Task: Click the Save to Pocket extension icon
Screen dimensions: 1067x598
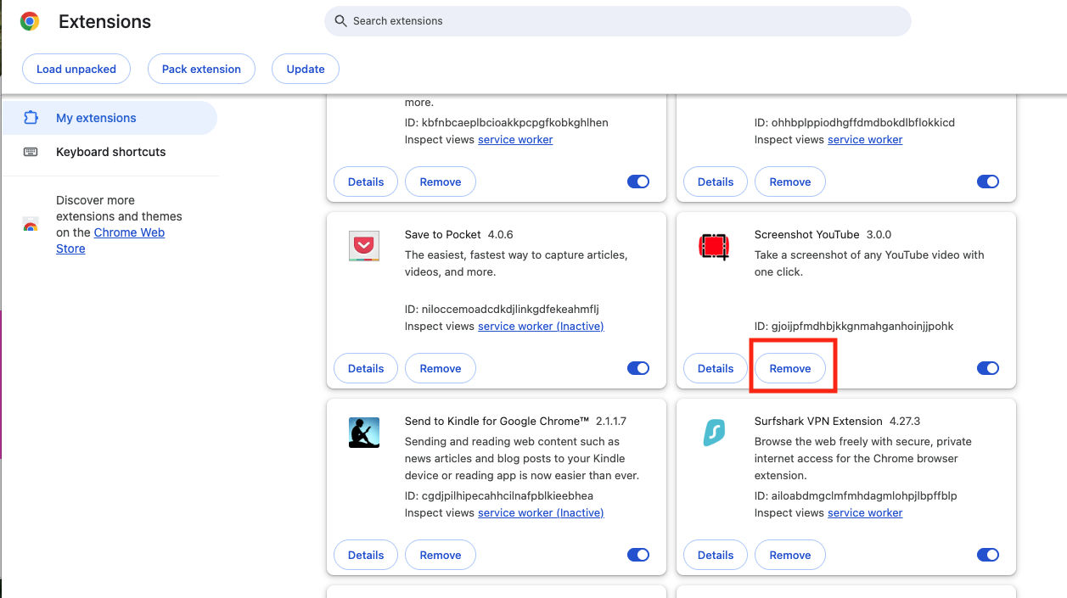Action: (x=363, y=247)
